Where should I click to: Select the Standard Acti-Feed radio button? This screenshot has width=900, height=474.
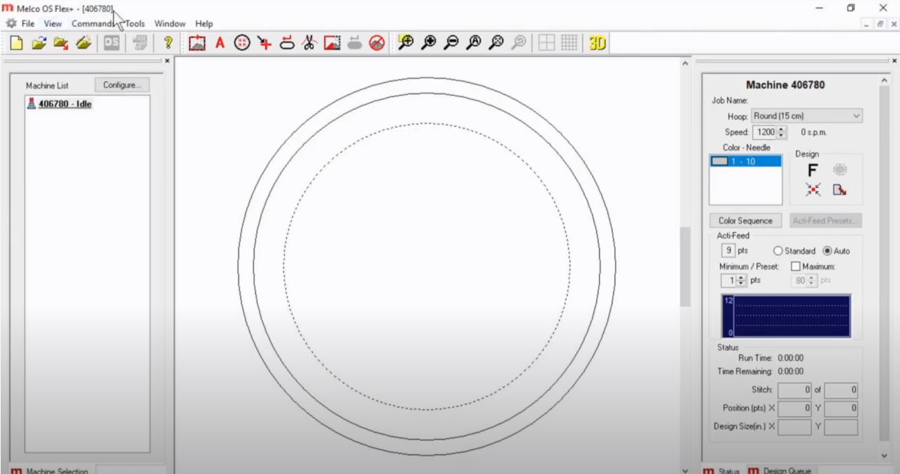778,251
